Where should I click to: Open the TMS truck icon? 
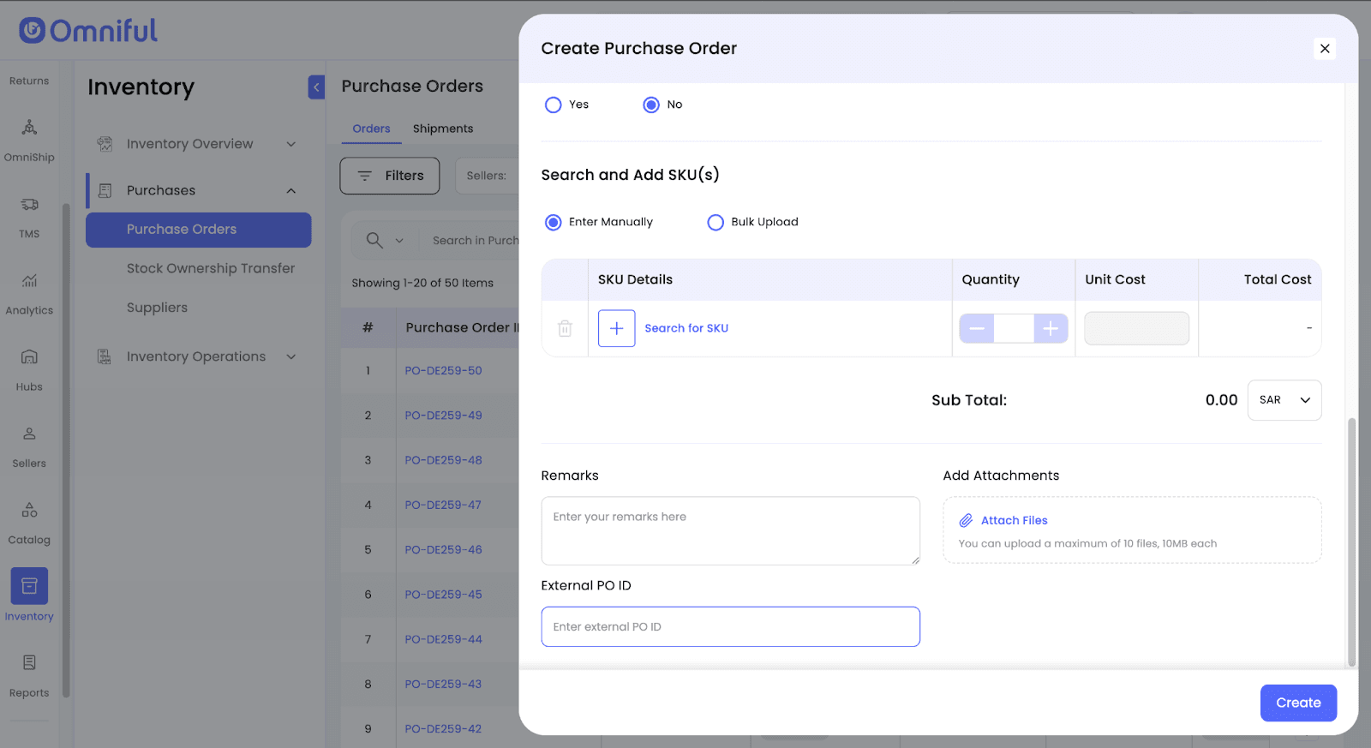[29, 205]
